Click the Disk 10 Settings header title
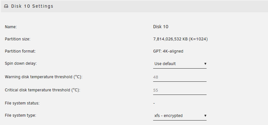The height and width of the screenshot is (125, 268). point(32,6)
